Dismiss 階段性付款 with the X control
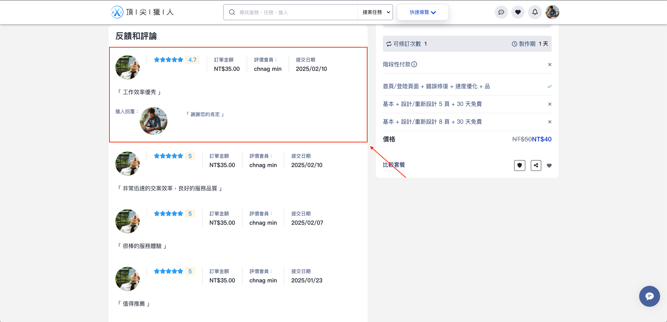The height and width of the screenshot is (322, 667). click(550, 64)
